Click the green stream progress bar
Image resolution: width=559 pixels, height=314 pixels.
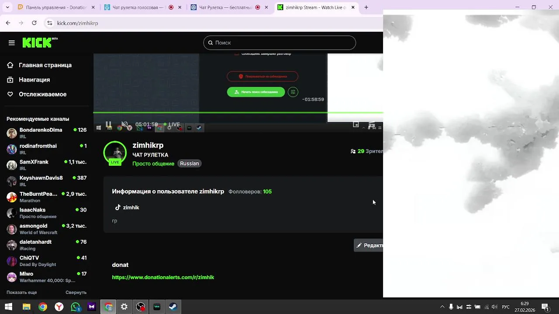pos(238,113)
